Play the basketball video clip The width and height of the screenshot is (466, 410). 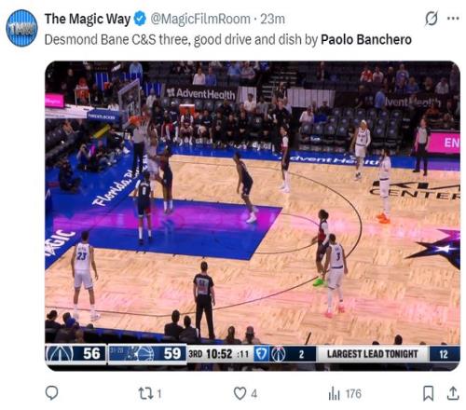(253, 215)
